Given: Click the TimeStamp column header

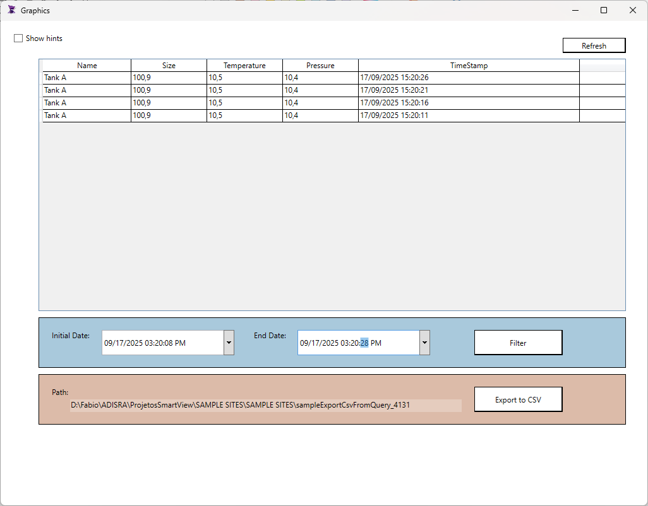Looking at the screenshot, I should (469, 66).
